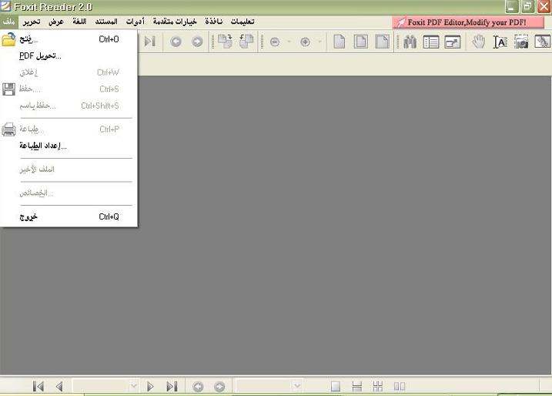
Task: Select the Text selection tool
Action: (500, 42)
